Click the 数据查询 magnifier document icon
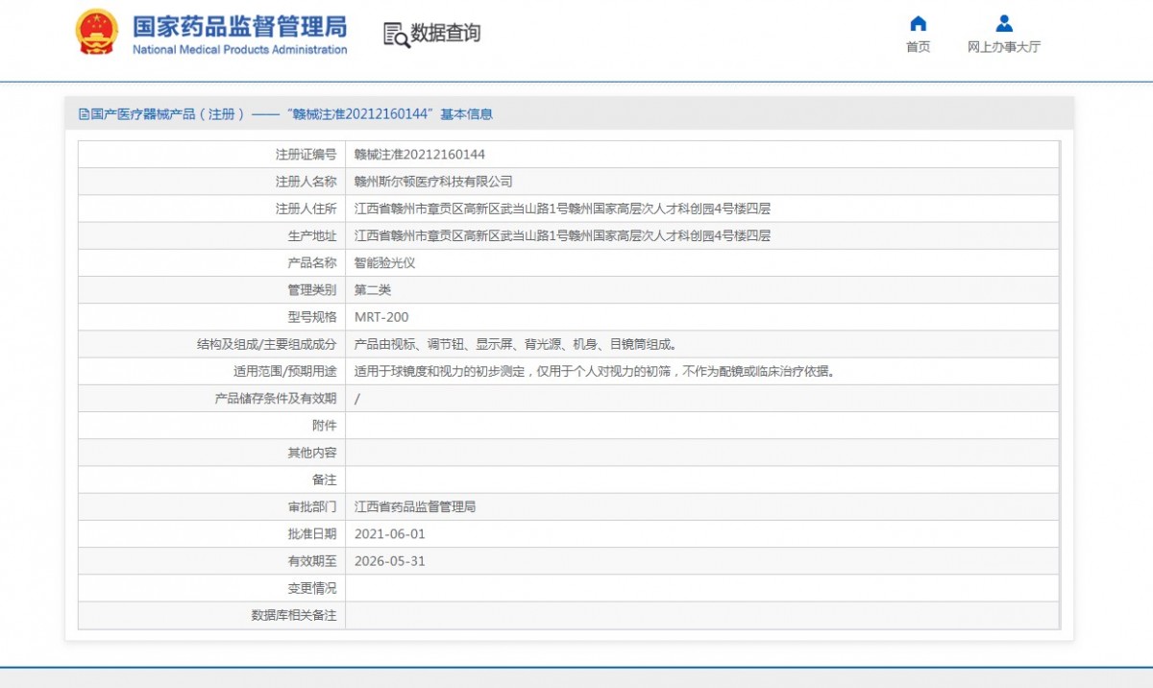Viewport: 1153px width, 688px height. pos(396,35)
